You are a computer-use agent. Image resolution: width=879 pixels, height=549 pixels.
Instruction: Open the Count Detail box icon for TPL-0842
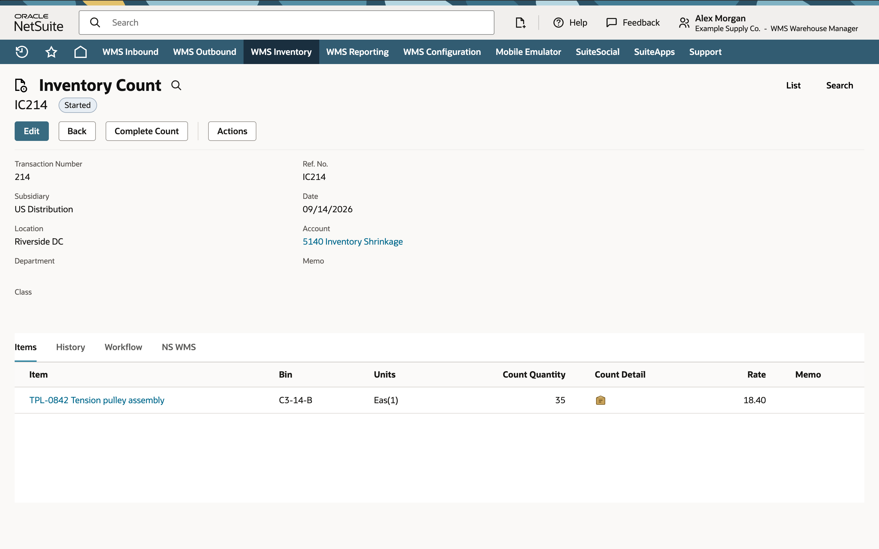point(600,400)
